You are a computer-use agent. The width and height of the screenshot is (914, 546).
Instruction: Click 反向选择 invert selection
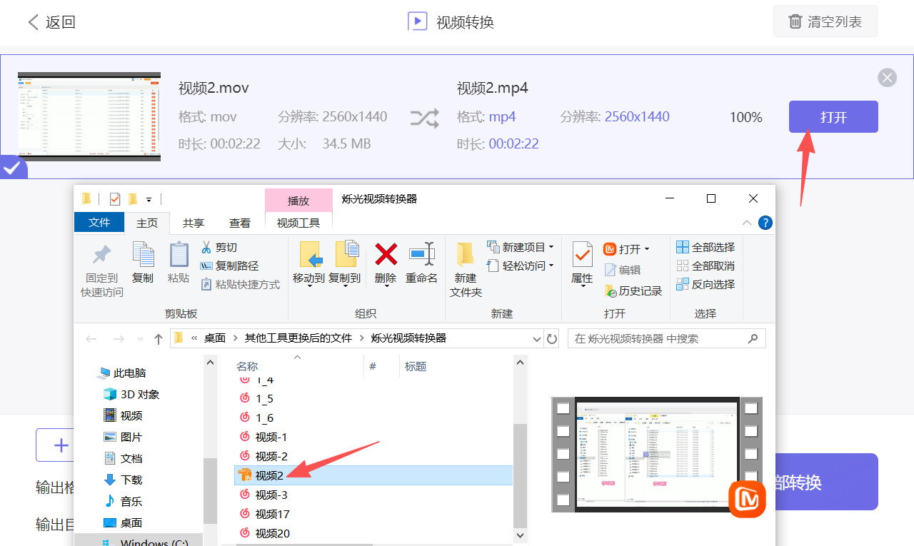click(x=705, y=284)
